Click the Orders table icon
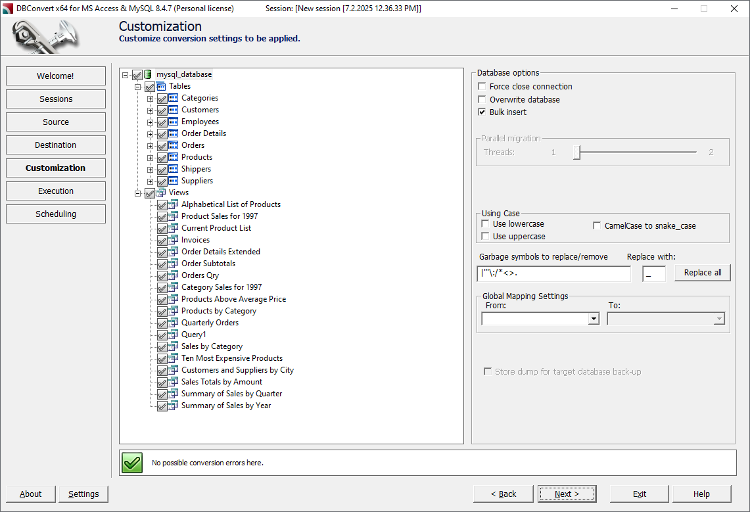 pos(172,145)
